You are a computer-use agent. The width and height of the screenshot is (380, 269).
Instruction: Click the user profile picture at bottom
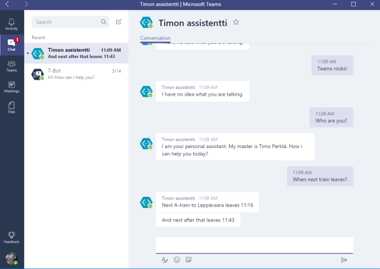coord(11,259)
